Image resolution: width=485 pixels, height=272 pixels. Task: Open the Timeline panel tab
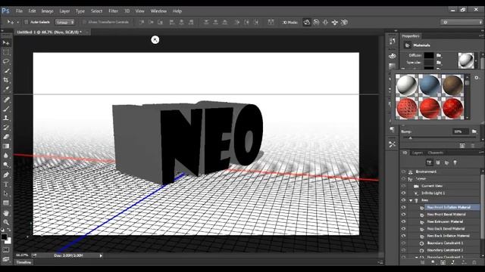[x=23, y=262]
